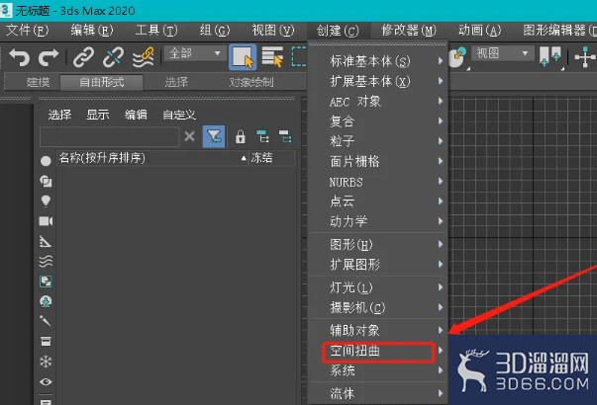Expand the NURBS submenu
The height and width of the screenshot is (405, 597).
coord(377,182)
